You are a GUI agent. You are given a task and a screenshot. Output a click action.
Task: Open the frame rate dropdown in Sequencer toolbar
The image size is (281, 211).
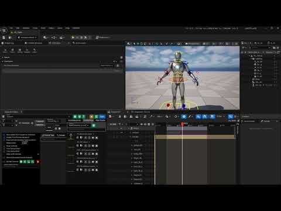tap(220, 117)
